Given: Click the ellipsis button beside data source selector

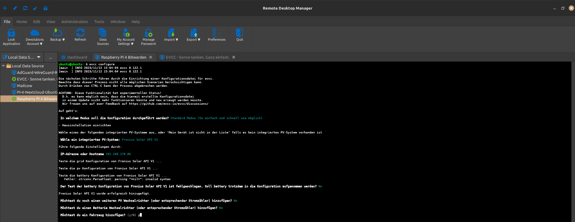Looking at the screenshot, I should click(x=50, y=57).
